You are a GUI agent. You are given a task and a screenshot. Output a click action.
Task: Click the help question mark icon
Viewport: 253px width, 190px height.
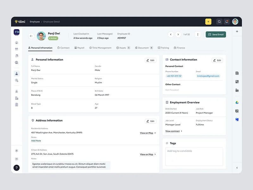click(17, 168)
